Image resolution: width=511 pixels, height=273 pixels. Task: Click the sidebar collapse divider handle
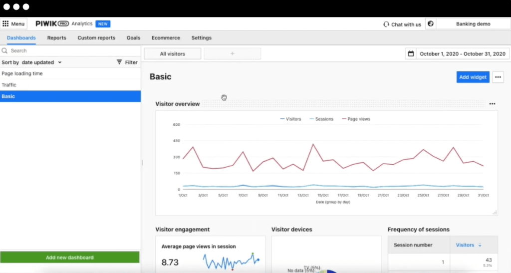pos(142,162)
